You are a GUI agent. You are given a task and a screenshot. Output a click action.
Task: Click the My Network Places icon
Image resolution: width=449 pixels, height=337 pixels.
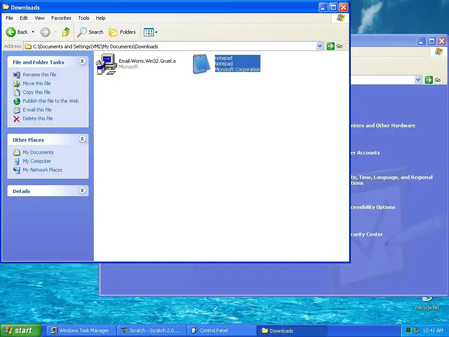(x=17, y=170)
